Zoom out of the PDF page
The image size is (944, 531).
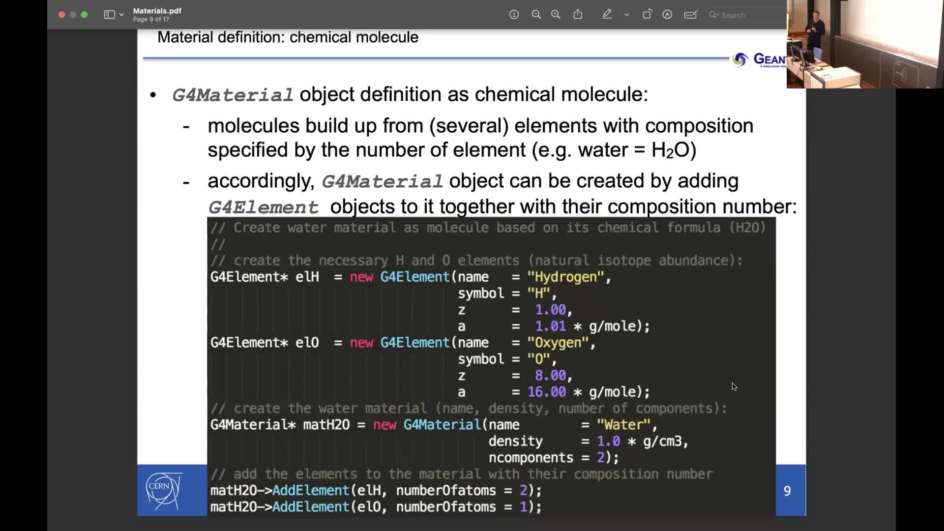[x=536, y=15]
